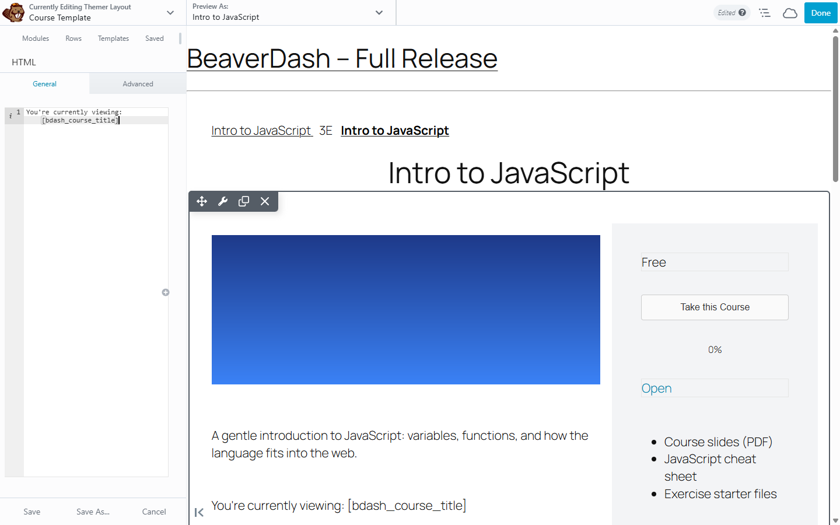Click the blue course featured image
Screen dimensions: 840x525
click(406, 310)
